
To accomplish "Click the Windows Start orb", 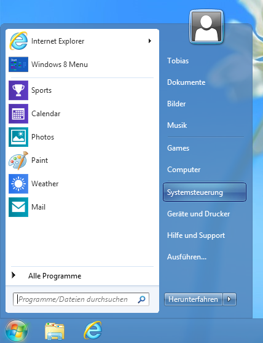I will click(17, 331).
